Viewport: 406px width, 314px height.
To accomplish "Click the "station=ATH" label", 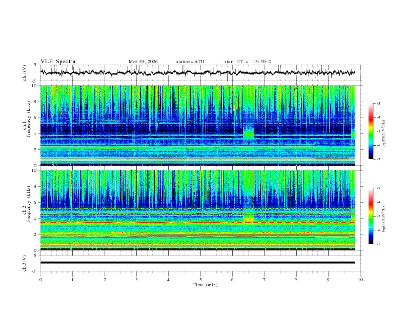I will (x=190, y=62).
